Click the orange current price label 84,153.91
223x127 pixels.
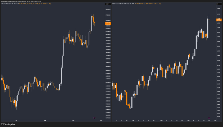pos(108,23)
